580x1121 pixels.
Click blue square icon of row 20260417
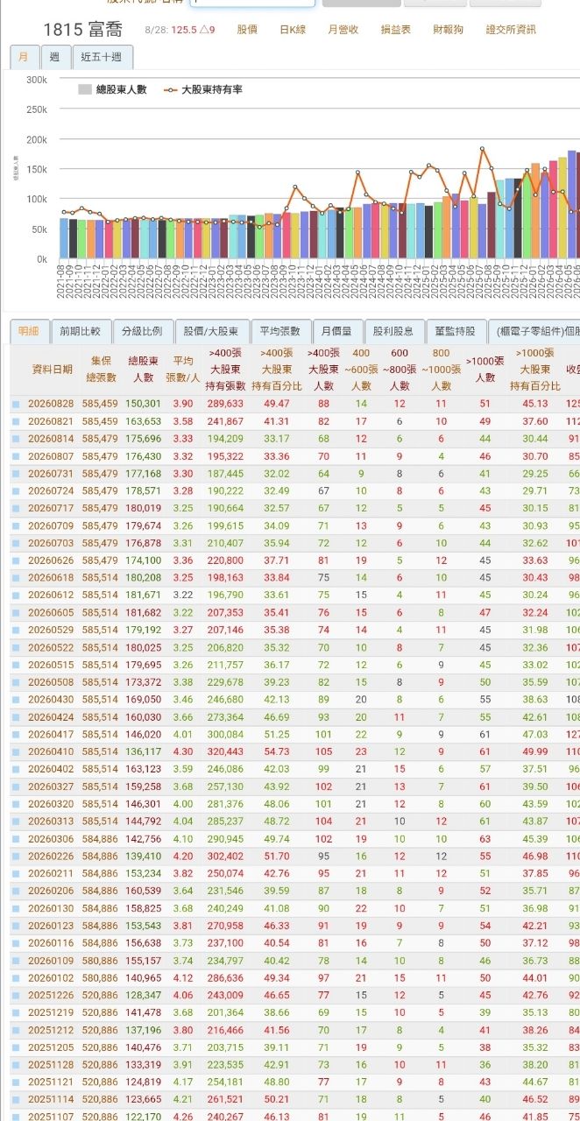(16, 735)
